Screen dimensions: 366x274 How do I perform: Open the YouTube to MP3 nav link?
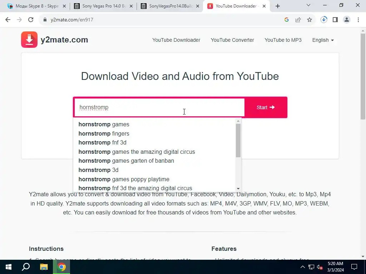tap(283, 40)
